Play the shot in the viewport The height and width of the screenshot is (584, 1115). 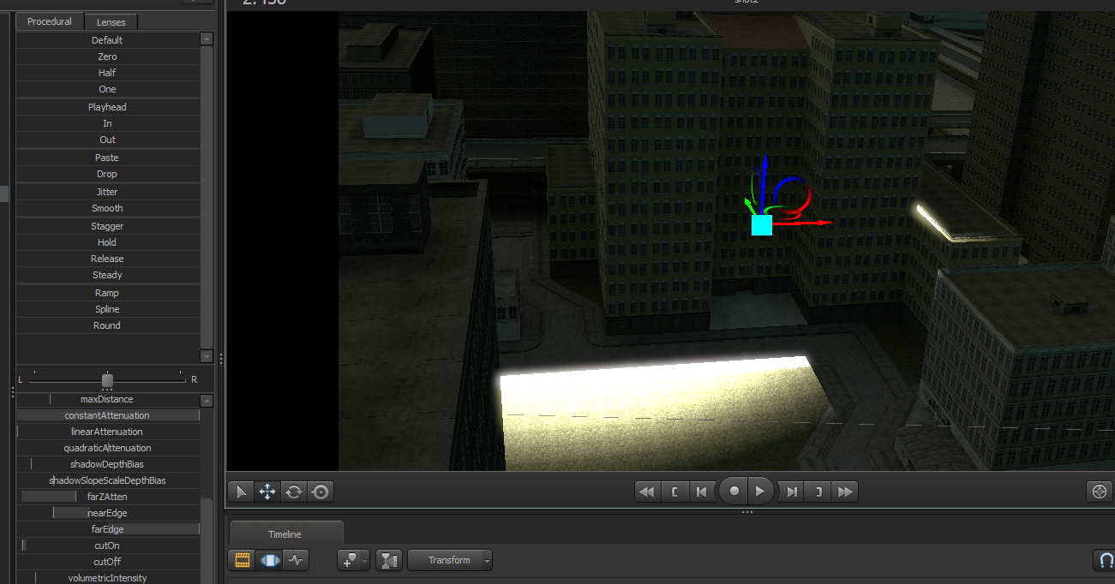760,492
